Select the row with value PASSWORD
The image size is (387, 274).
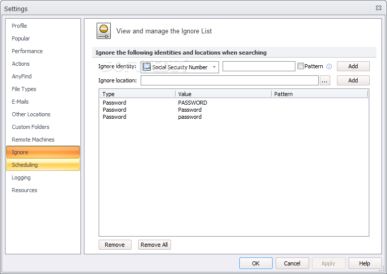point(234,103)
